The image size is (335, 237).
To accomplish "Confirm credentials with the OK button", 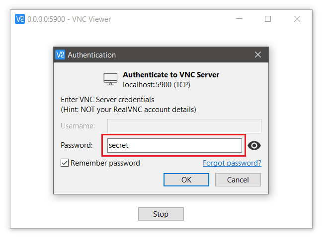I will tap(186, 179).
